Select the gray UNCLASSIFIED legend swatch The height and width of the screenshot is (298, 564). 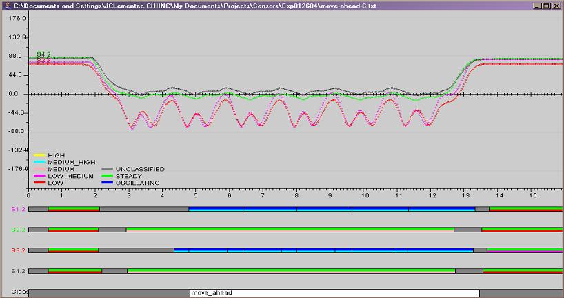pyautogui.click(x=108, y=169)
